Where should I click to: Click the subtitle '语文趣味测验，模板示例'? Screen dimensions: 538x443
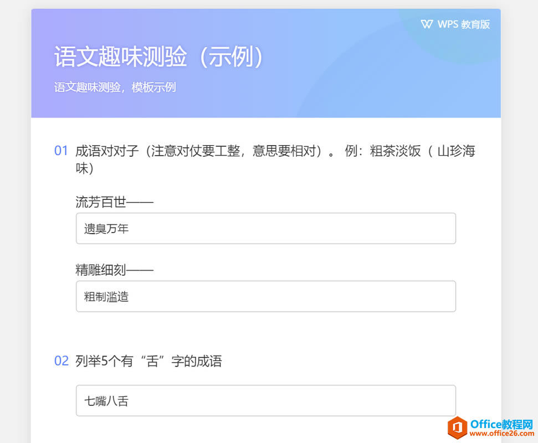coord(115,87)
